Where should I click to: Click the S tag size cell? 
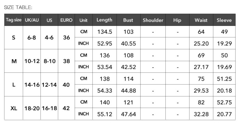coord(14,37)
